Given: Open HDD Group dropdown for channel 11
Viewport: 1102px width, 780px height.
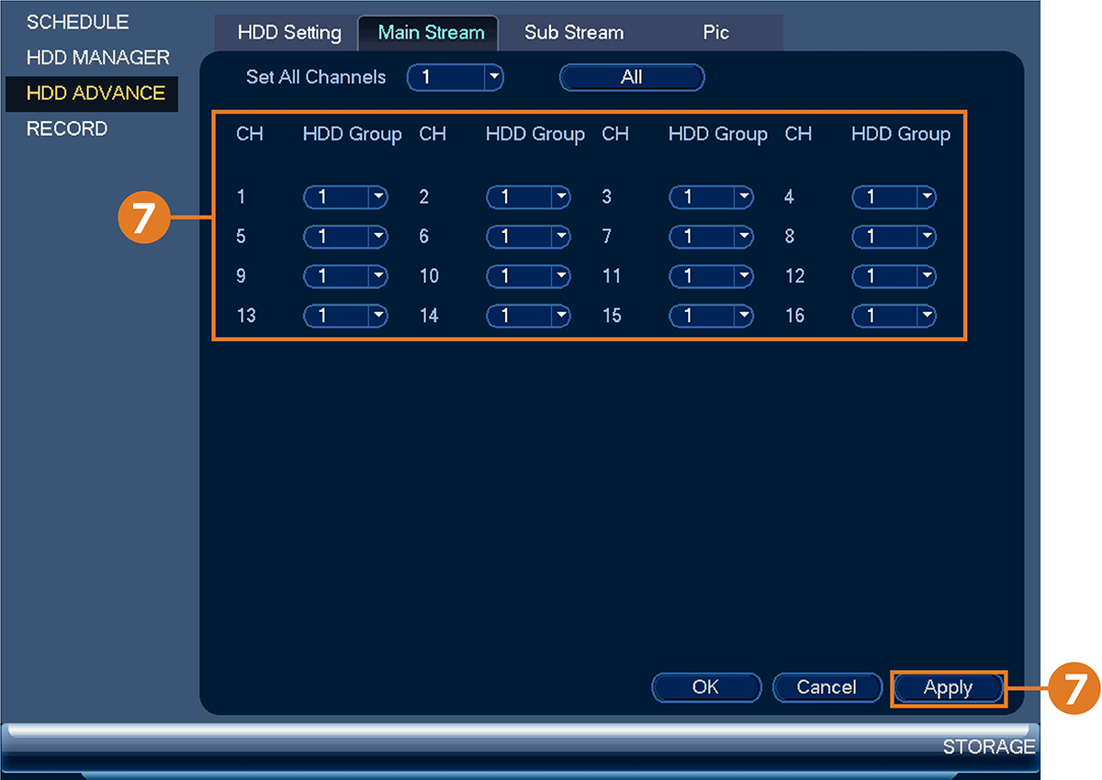Looking at the screenshot, I should pyautogui.click(x=711, y=276).
